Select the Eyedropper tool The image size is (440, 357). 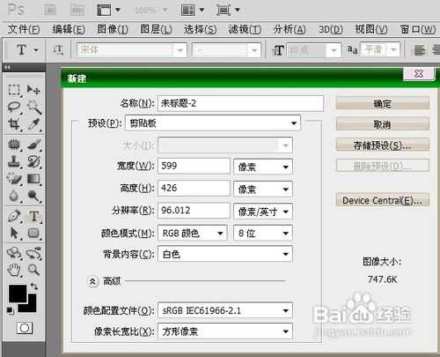pyautogui.click(x=33, y=124)
